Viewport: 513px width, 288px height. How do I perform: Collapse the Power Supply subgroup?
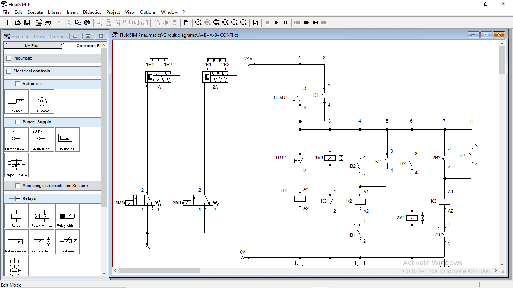[18, 122]
